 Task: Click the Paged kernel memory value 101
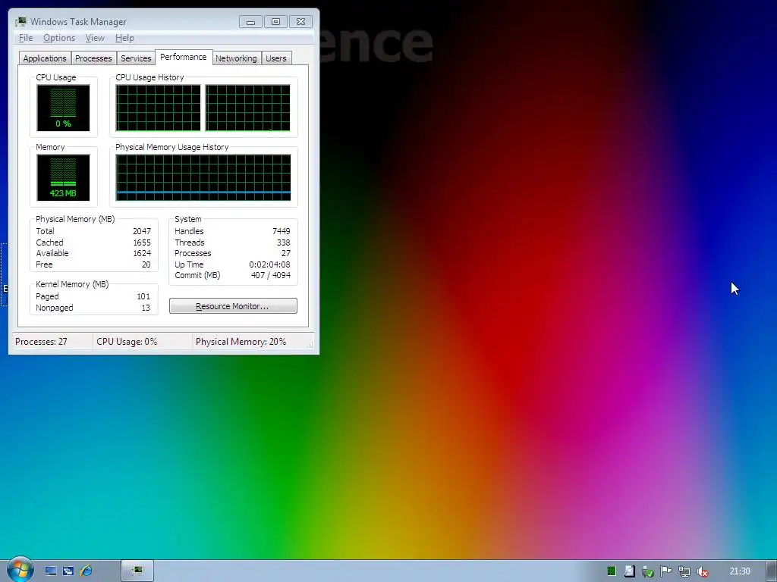point(143,296)
